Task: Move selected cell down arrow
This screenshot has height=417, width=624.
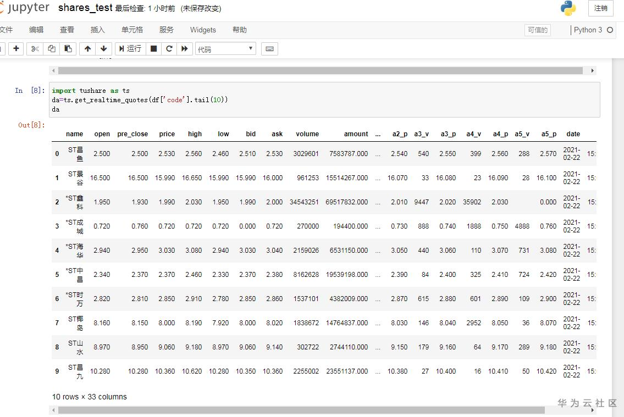Action: click(x=103, y=48)
